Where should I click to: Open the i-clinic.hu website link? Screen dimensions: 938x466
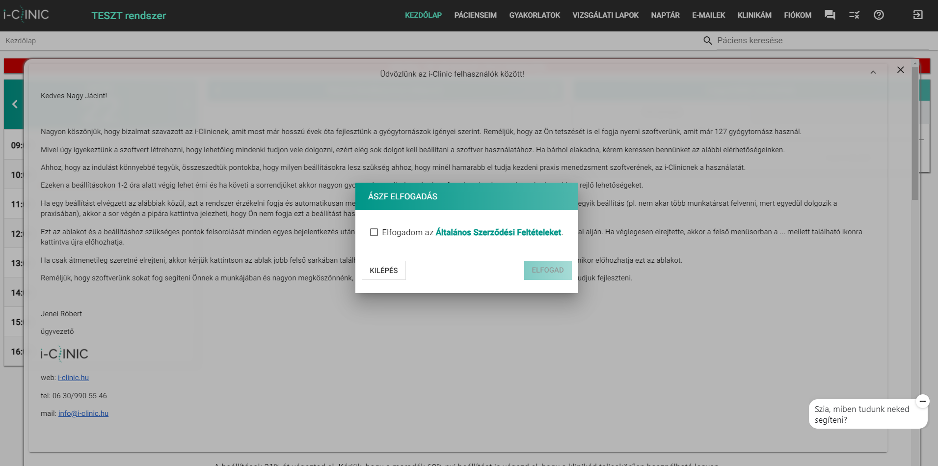(73, 378)
